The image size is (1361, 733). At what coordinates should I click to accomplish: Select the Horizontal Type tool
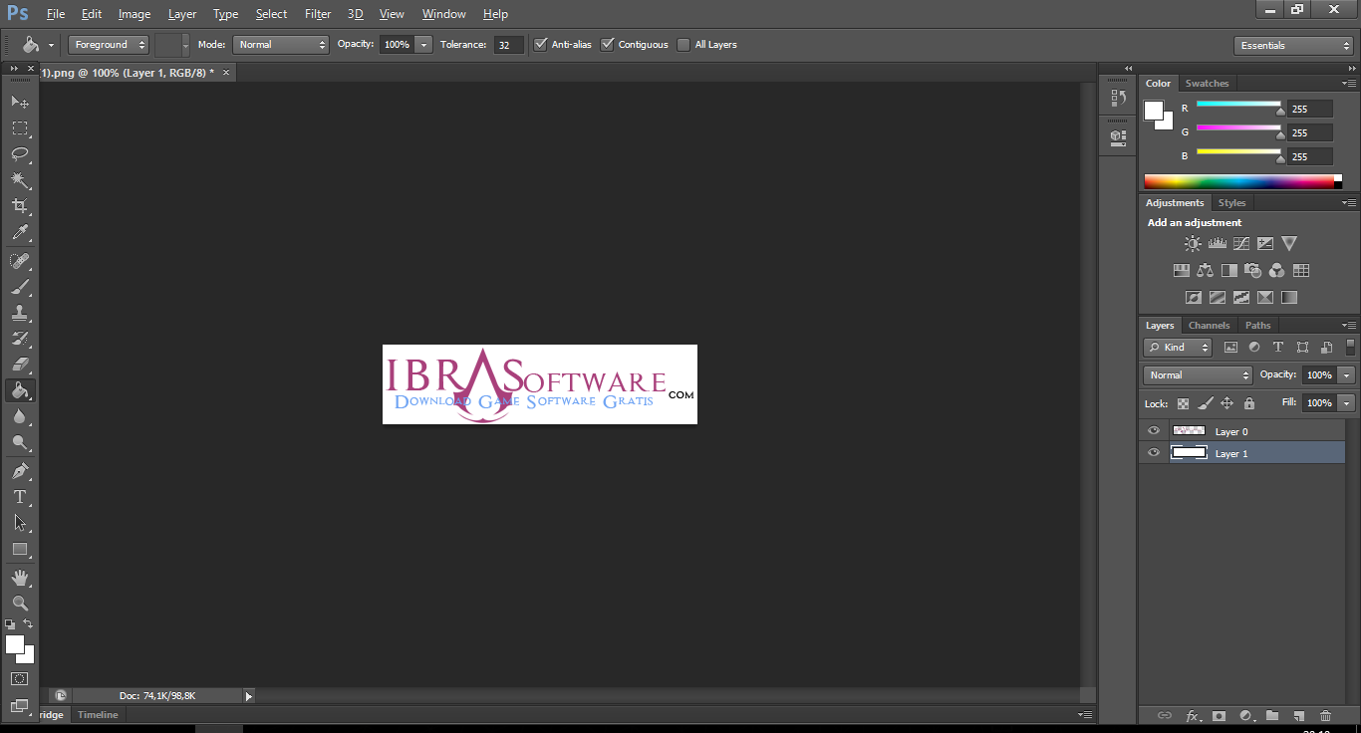click(20, 497)
